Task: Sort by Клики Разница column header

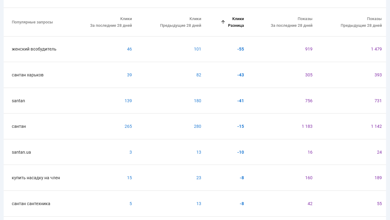Action: [x=236, y=22]
